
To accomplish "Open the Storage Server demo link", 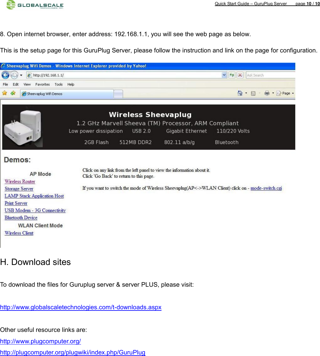I will coord(19,189).
